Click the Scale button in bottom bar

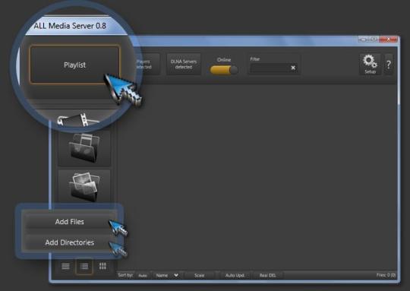tap(199, 275)
